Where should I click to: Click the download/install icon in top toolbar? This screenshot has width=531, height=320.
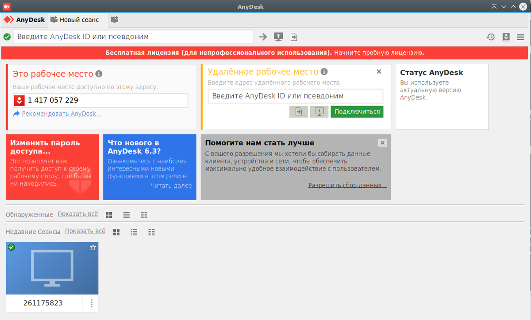[506, 37]
